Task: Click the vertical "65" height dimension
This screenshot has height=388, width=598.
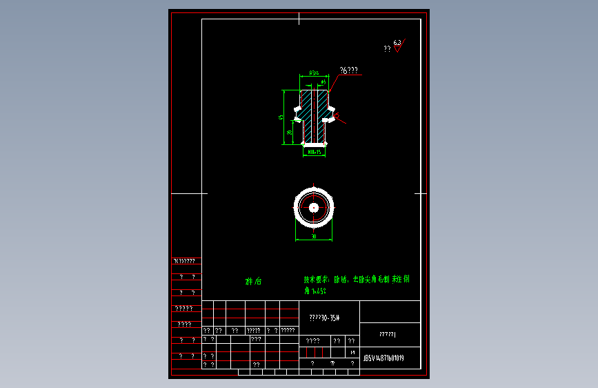Action: tap(281, 117)
